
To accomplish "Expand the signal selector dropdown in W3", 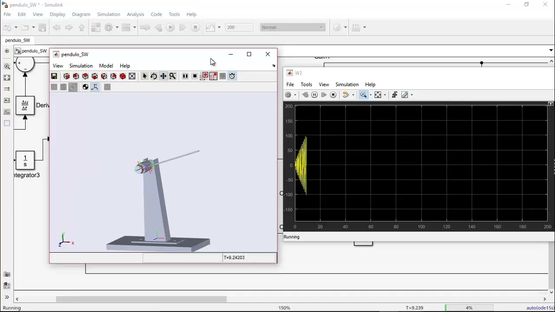I will tap(353, 95).
